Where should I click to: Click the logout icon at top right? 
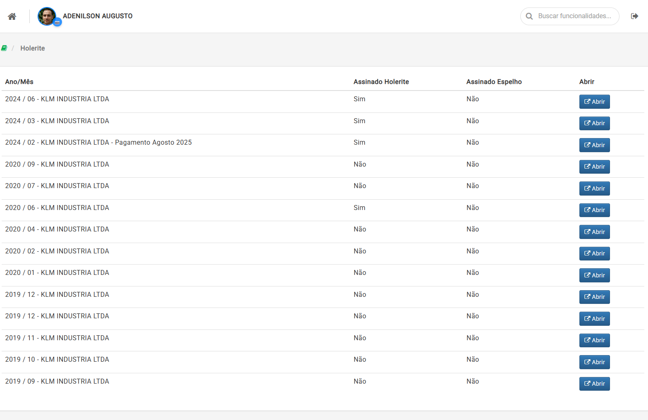pos(634,16)
